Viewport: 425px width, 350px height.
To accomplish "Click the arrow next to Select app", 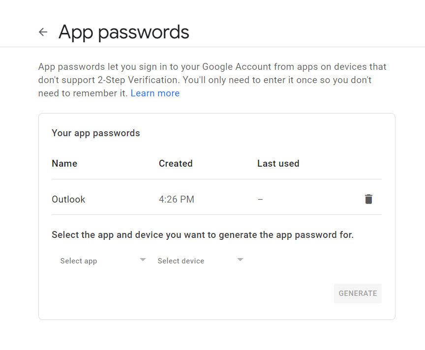I will click(x=143, y=260).
